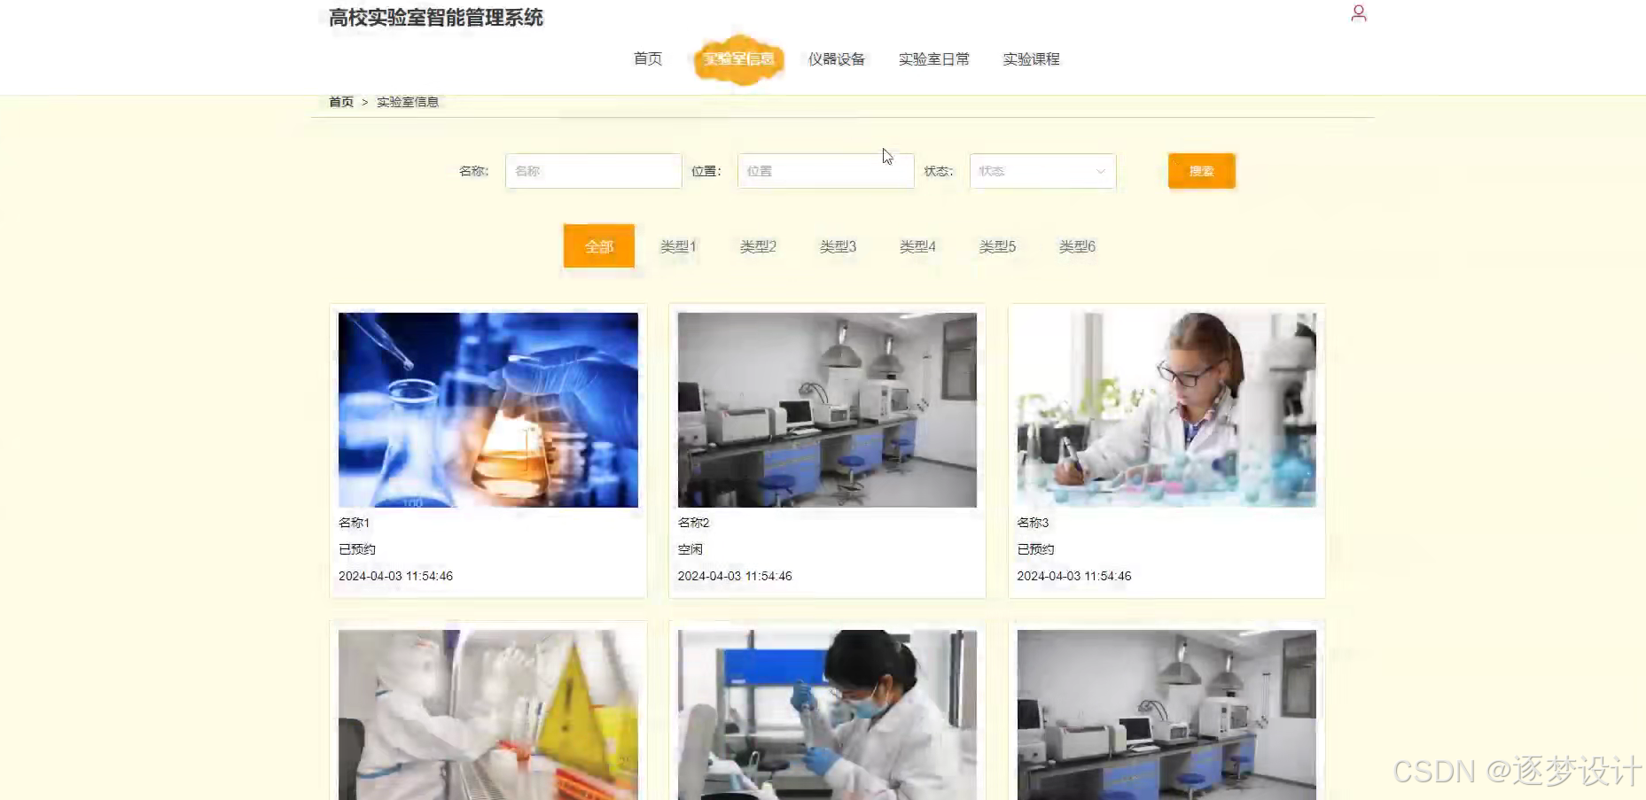Open the lab card titled 名称1
The width and height of the screenshot is (1646, 800).
[x=488, y=409]
